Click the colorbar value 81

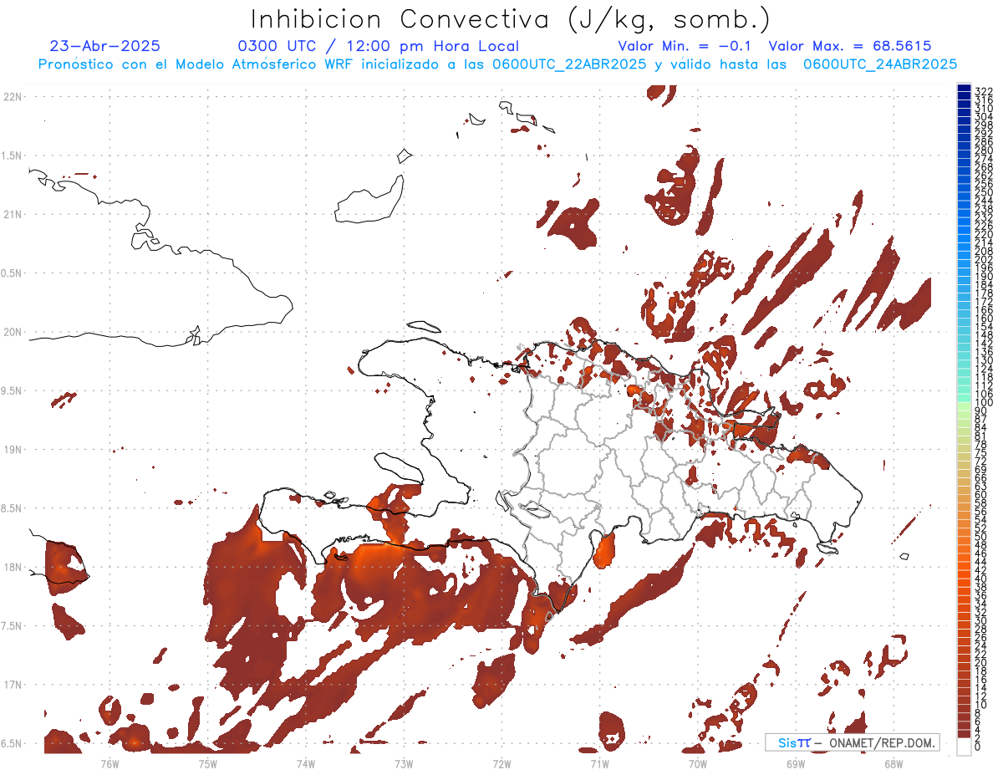981,436
